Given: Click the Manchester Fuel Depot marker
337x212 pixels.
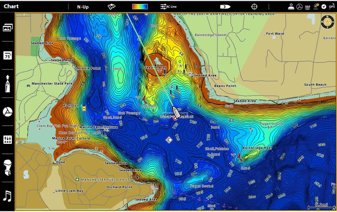Looking at the screenshot, I should point(78,180).
